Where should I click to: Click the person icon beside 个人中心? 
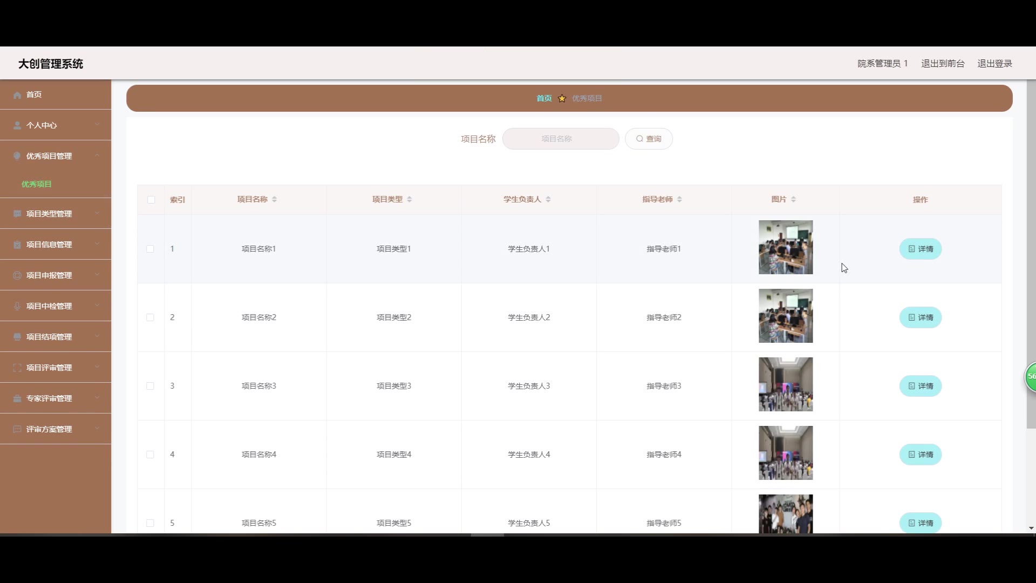click(17, 126)
